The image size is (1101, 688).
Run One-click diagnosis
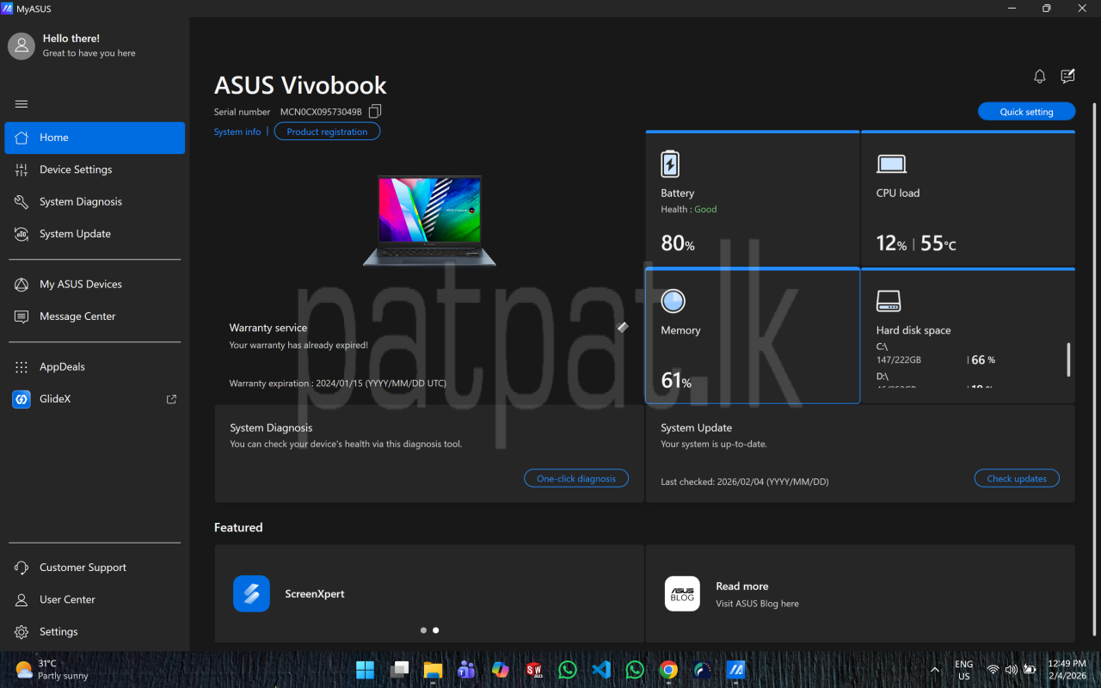575,479
